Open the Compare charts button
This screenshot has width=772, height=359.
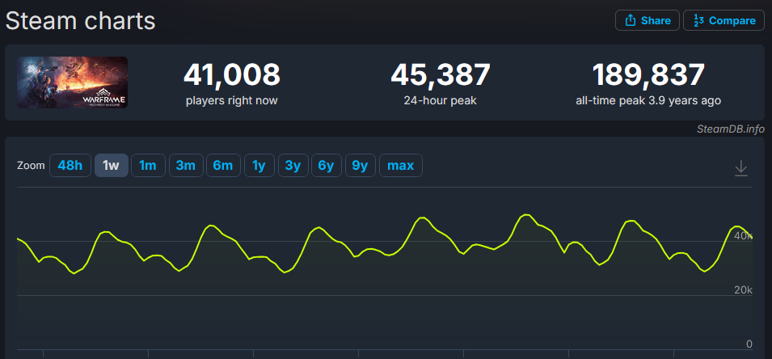[x=723, y=21]
